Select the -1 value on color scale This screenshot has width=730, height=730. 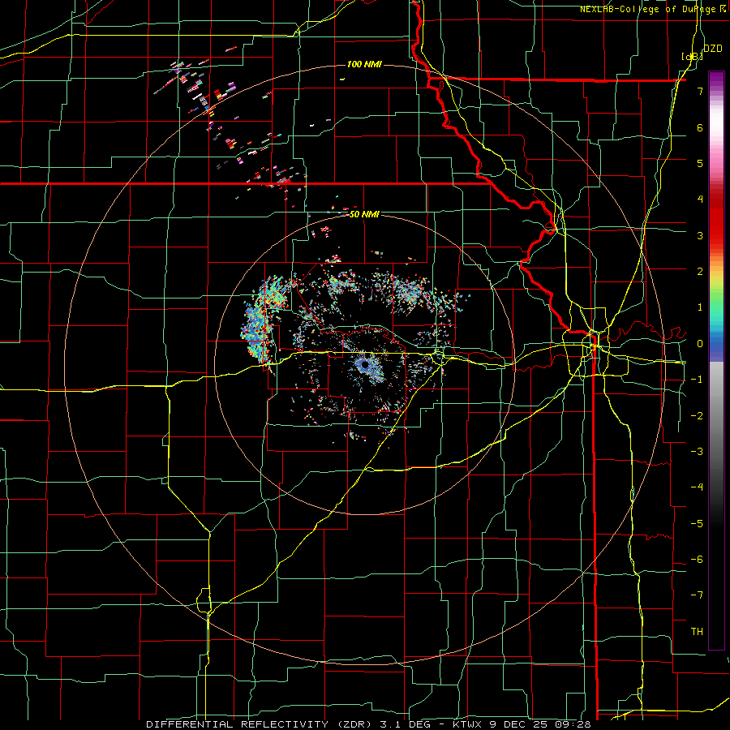click(697, 380)
